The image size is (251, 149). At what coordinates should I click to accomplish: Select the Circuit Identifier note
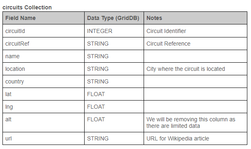(x=166, y=31)
